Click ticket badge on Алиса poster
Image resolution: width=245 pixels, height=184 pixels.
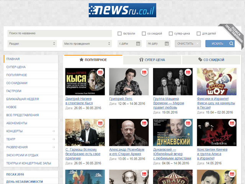pyautogui.click(x=232, y=123)
